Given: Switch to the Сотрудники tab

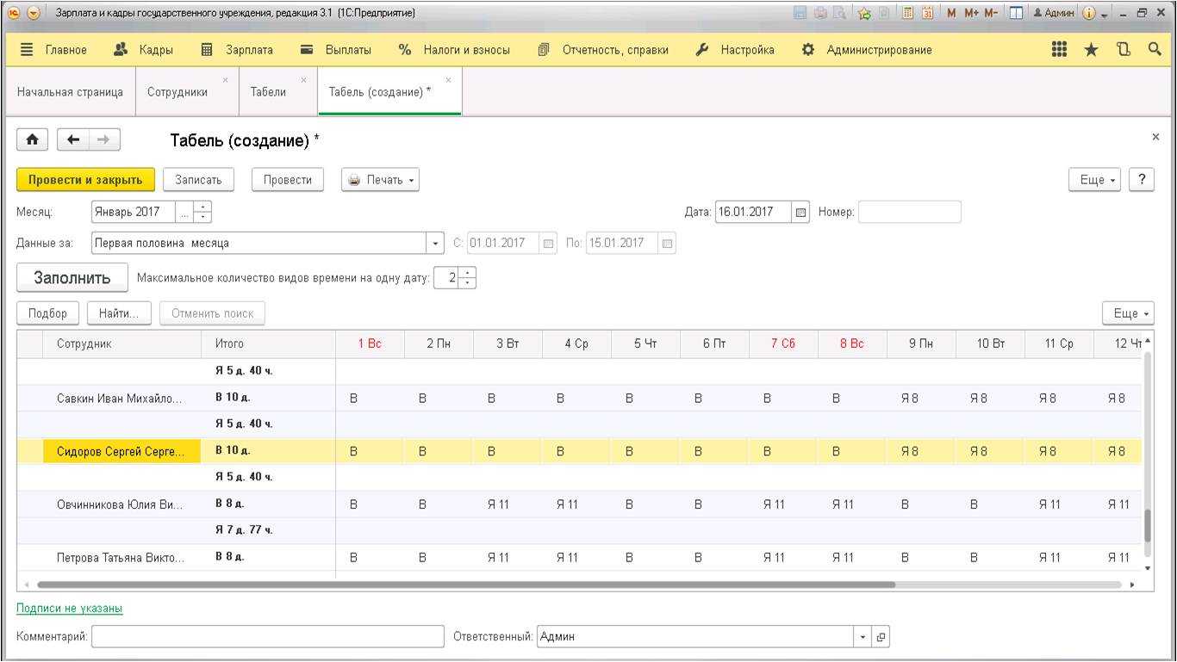Looking at the screenshot, I should (x=177, y=92).
